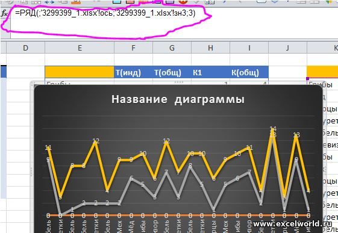Click the К1 header cell
The height and width of the screenshot is (233, 338).
(210, 72)
